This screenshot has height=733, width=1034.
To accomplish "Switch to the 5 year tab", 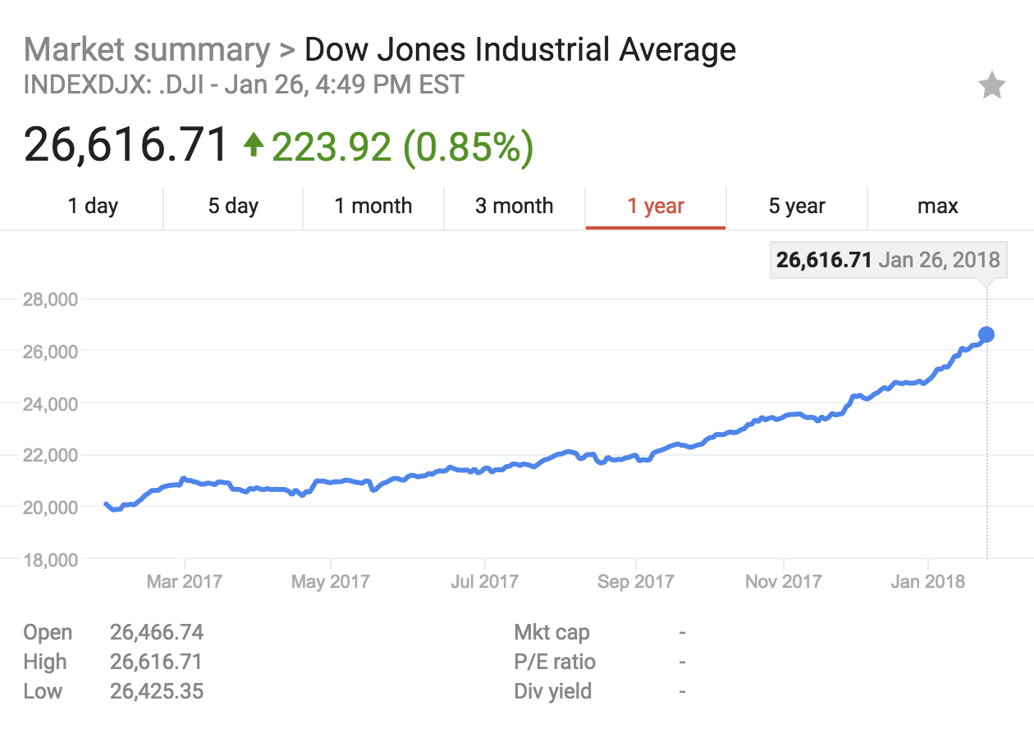I will coord(797,207).
